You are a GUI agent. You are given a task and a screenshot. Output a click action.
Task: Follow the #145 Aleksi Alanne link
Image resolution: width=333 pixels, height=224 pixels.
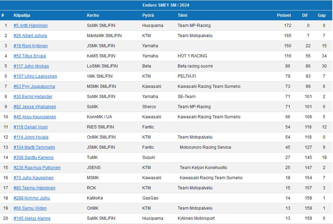click(x=32, y=218)
